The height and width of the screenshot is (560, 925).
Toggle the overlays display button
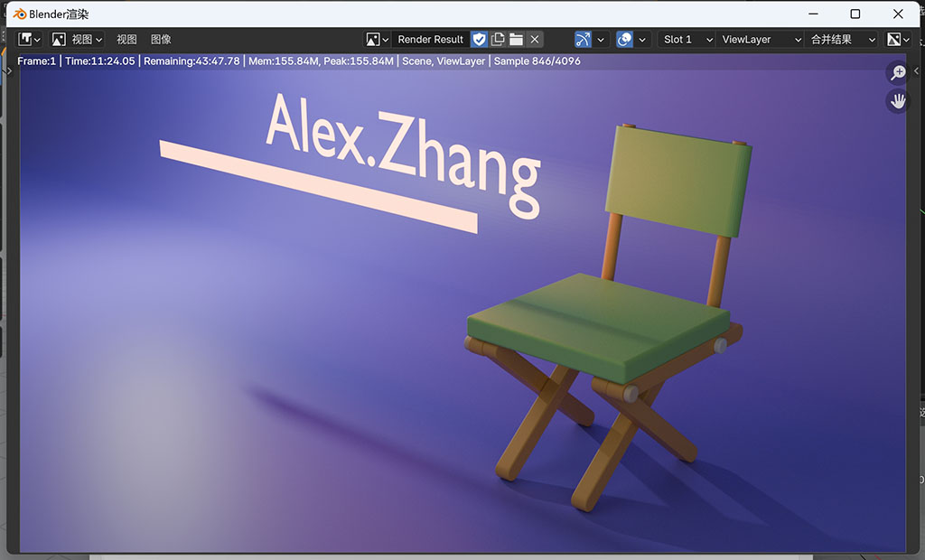click(624, 40)
